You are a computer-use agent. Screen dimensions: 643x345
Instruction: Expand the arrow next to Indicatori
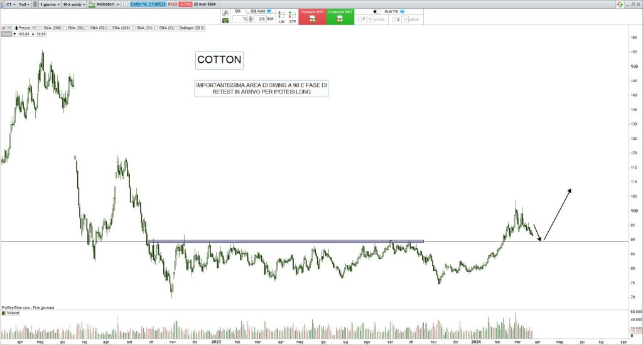[119, 4]
